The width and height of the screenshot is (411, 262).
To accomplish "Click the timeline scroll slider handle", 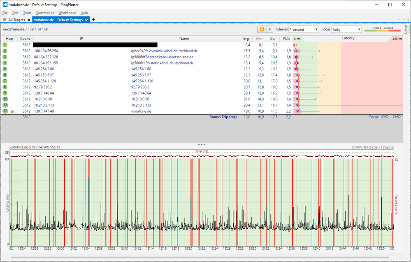I will pos(391,257).
